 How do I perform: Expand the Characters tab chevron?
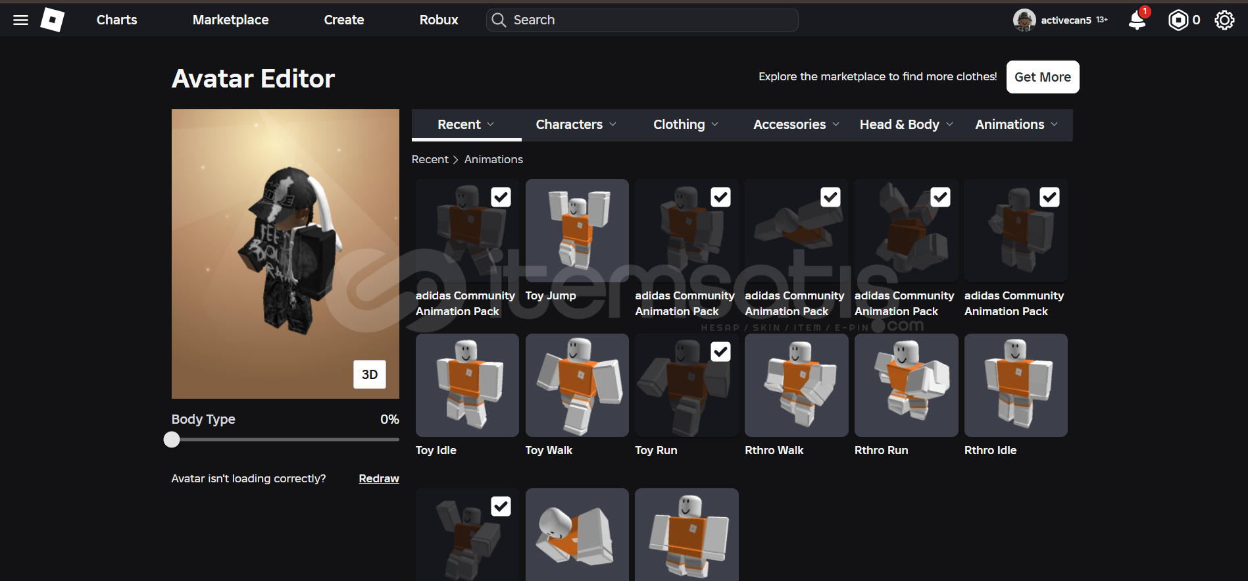[x=613, y=124]
